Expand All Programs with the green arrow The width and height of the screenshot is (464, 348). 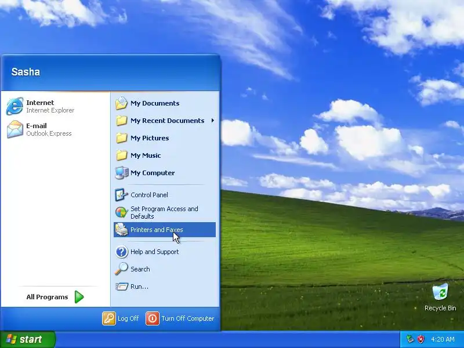[79, 297]
